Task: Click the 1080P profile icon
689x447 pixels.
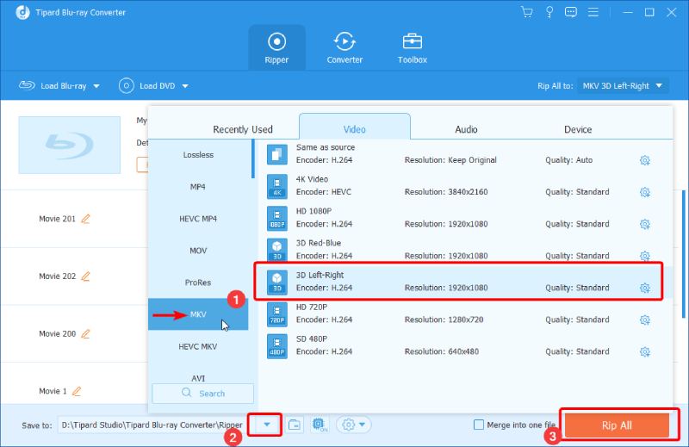Action: pyautogui.click(x=276, y=219)
